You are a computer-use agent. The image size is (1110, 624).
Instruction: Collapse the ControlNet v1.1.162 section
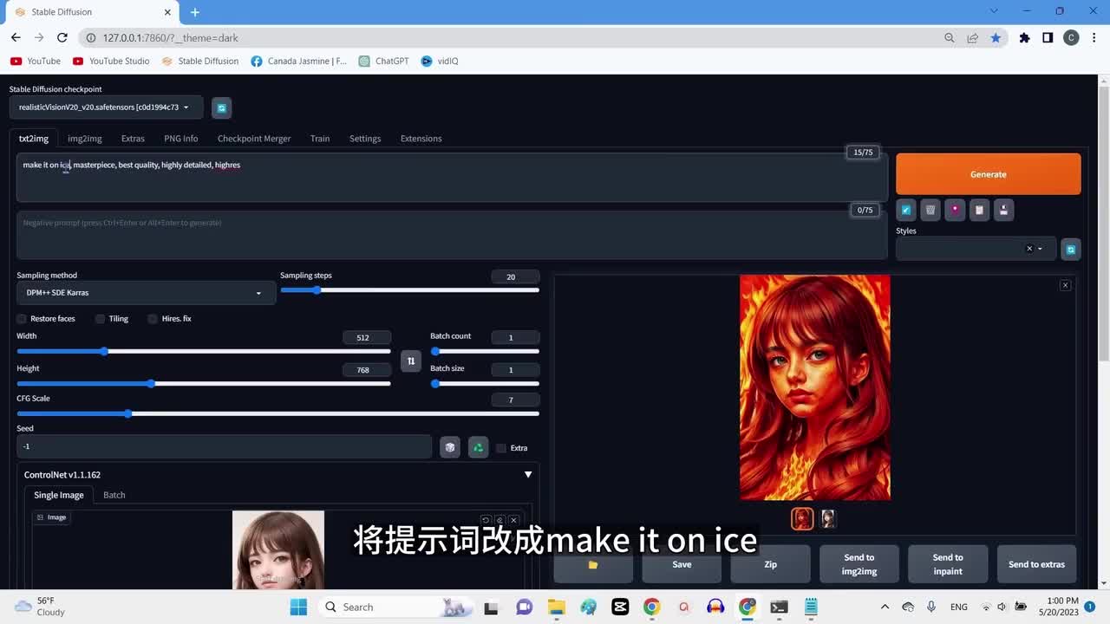(527, 474)
